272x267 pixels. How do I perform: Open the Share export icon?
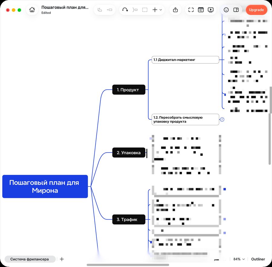click(x=175, y=10)
